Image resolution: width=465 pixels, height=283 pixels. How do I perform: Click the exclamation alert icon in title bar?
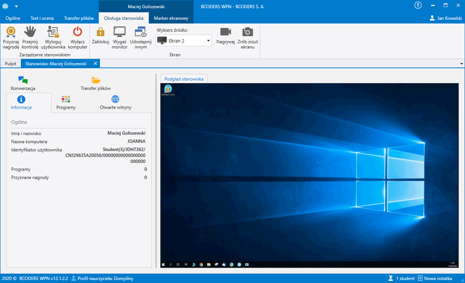click(418, 6)
